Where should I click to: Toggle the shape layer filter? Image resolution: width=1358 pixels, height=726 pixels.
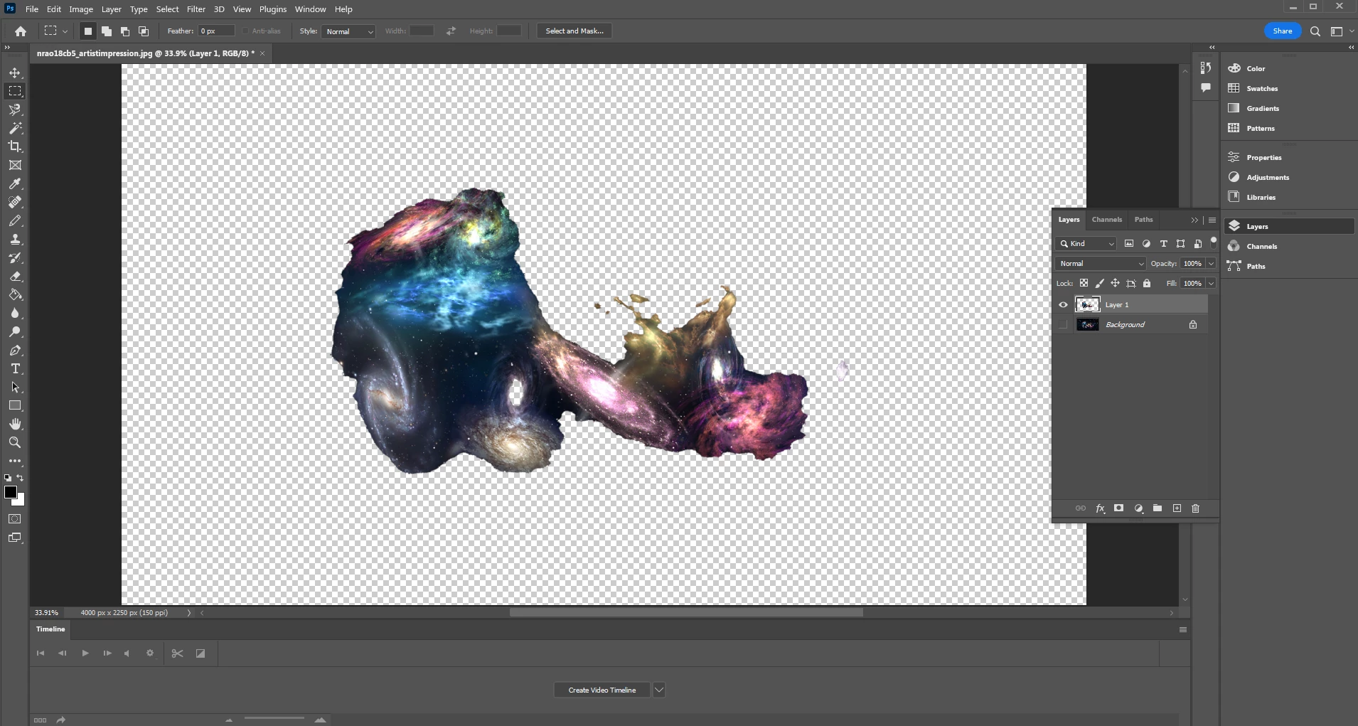click(x=1181, y=244)
